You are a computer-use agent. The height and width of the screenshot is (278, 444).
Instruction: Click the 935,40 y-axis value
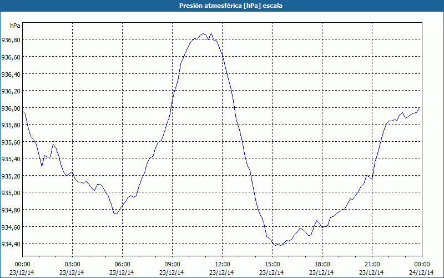pyautogui.click(x=11, y=159)
